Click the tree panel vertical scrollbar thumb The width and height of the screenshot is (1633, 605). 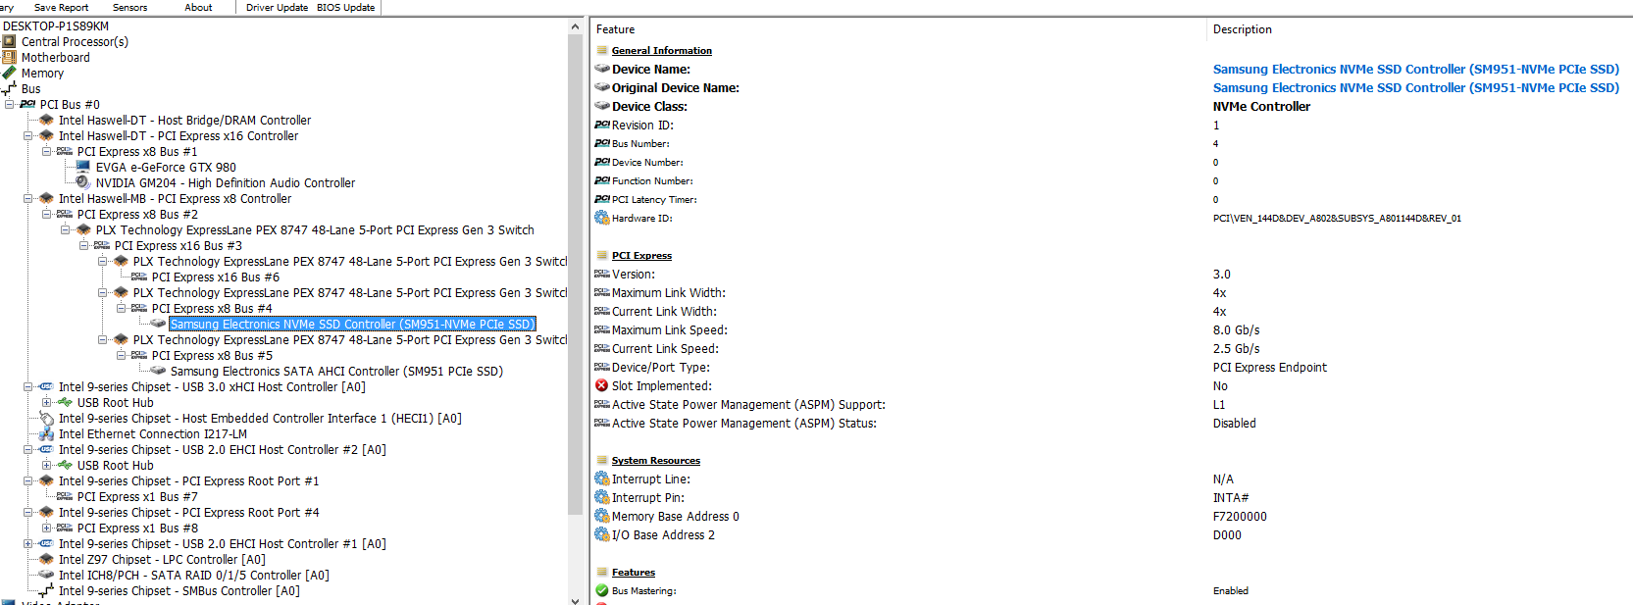(x=576, y=275)
